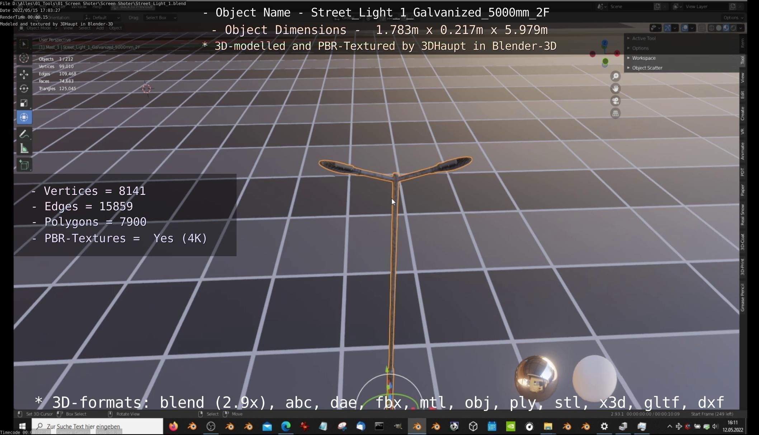759x435 pixels.
Task: Toggle perspective/orthographic grid button
Action: [615, 114]
